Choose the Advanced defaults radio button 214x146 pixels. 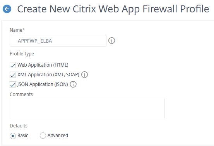[43, 136]
